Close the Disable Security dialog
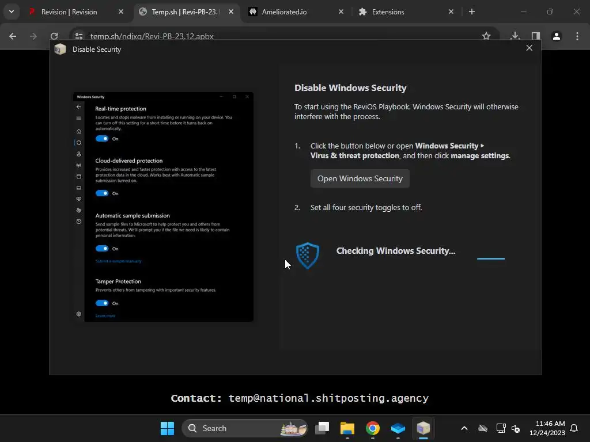This screenshot has width=590, height=442. (x=529, y=48)
